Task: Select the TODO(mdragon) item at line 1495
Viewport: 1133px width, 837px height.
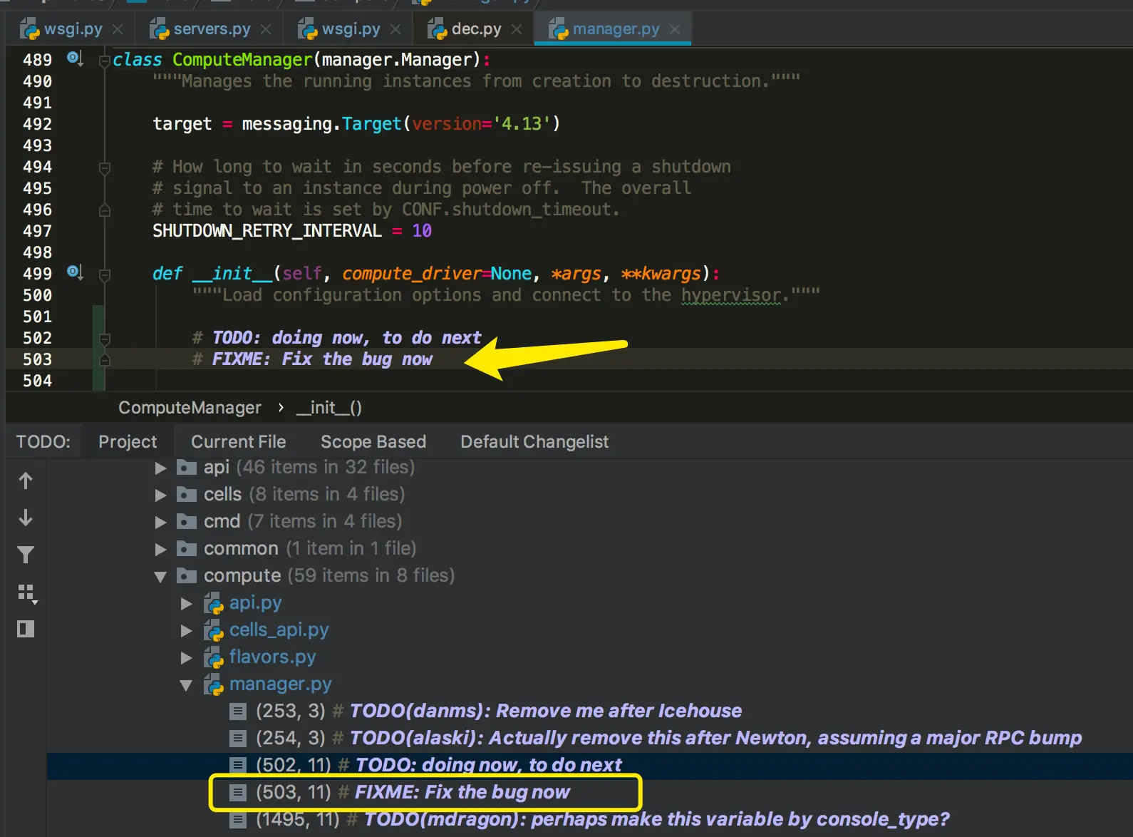Action: 589,819
